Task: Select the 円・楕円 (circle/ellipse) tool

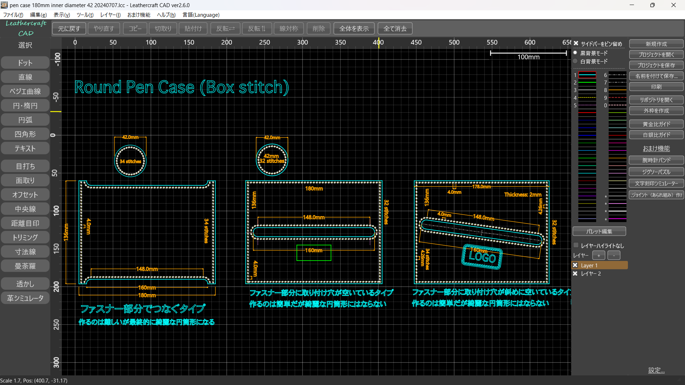Action: (25, 106)
